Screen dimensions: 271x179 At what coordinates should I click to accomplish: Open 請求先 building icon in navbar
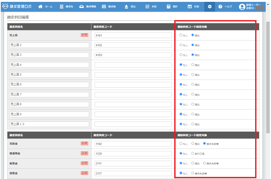tap(62, 7)
